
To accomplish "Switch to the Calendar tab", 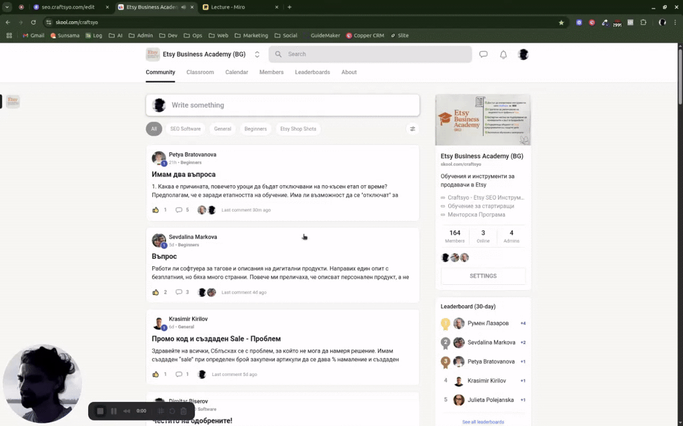I will [237, 72].
